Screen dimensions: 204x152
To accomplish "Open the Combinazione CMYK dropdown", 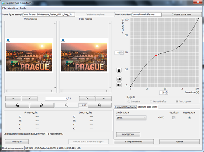I will 131,118.
